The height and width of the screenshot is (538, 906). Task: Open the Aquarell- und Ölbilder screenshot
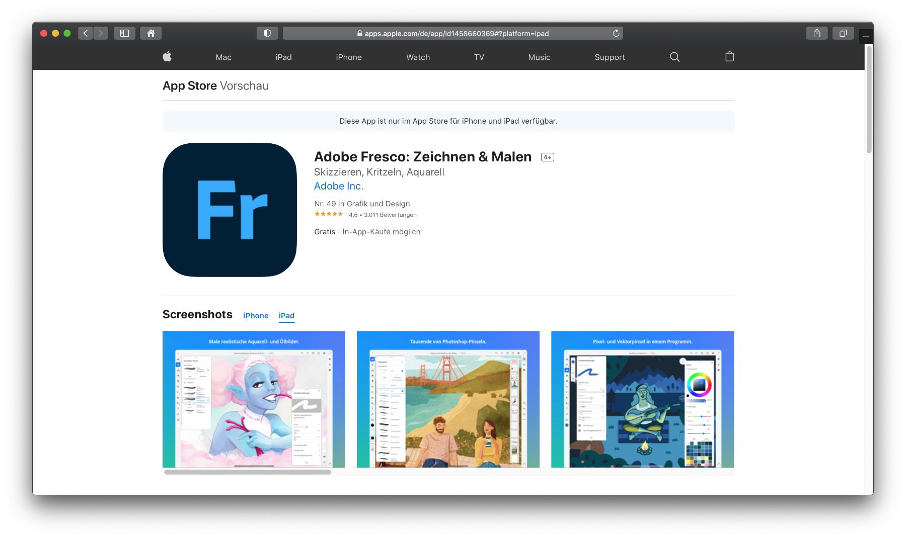click(x=254, y=399)
